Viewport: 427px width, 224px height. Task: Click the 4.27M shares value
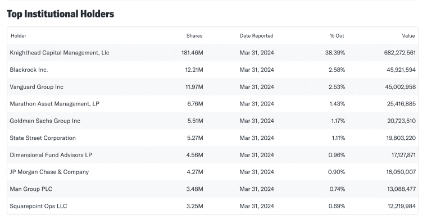click(195, 172)
